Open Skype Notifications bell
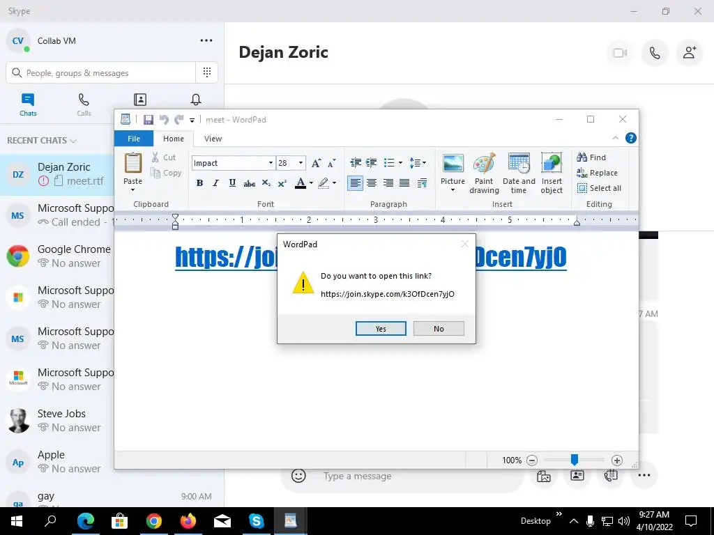Image resolution: width=714 pixels, height=535 pixels. [196, 100]
